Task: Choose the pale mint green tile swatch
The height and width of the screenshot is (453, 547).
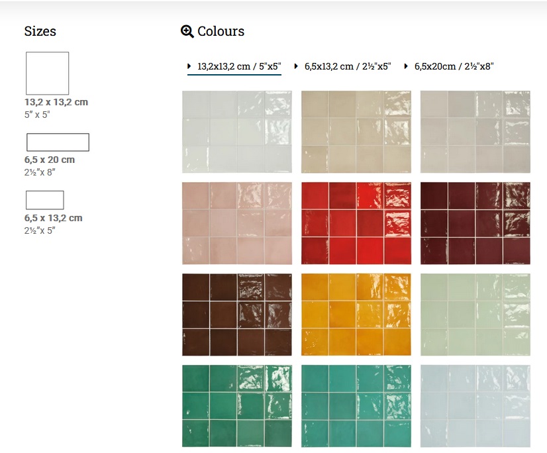Action: (475, 315)
